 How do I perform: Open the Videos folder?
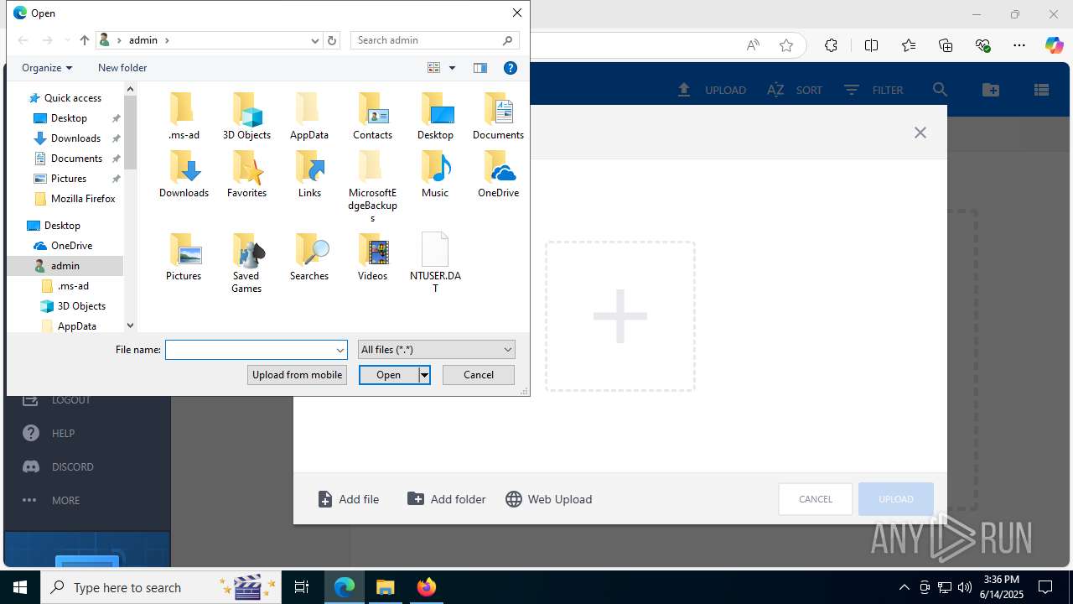[x=372, y=257]
